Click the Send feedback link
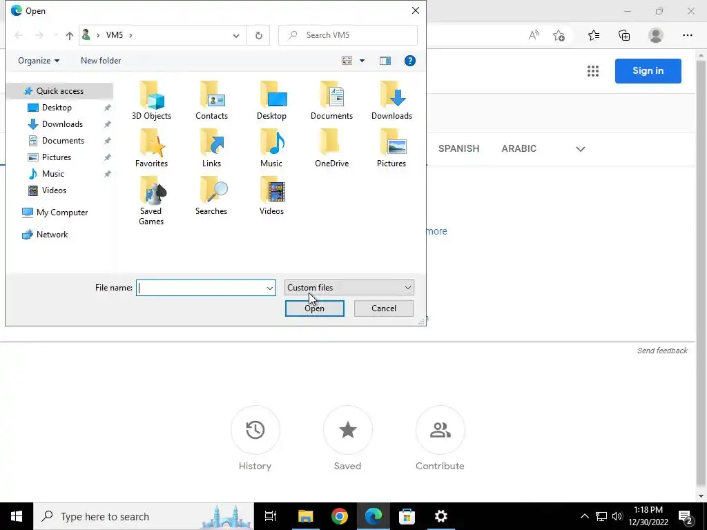Viewport: 707px width, 530px height. point(662,351)
